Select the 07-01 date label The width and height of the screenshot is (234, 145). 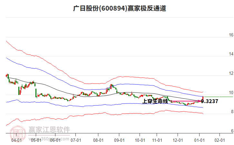pyautogui.click(x=76, y=140)
